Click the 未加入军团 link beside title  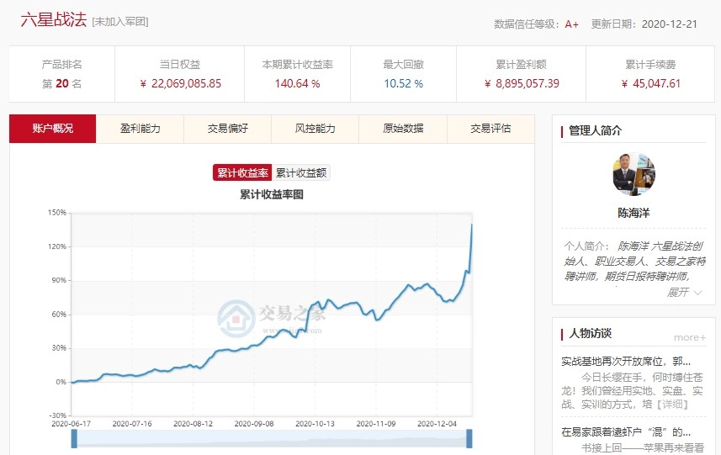click(120, 22)
